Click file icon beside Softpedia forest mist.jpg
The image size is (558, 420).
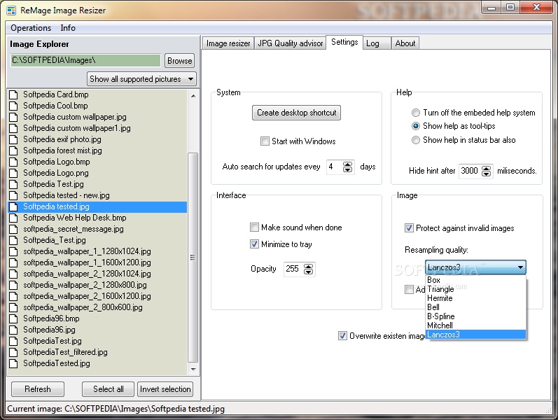[13, 150]
